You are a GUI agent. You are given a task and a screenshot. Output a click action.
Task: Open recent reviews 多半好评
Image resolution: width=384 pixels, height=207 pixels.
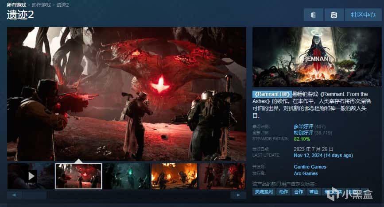[x=303, y=126]
